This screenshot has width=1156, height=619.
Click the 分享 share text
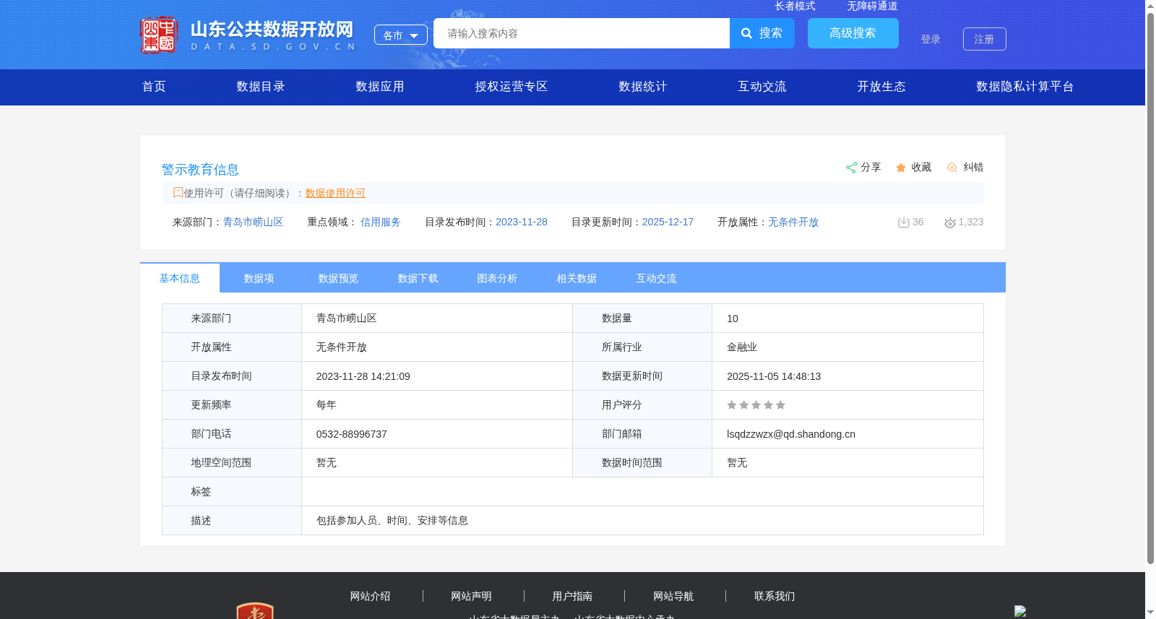(x=871, y=168)
